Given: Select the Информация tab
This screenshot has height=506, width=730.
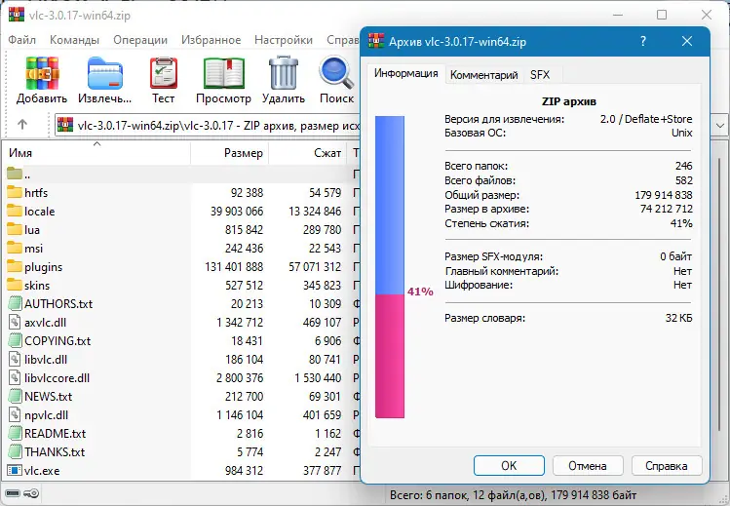Looking at the screenshot, I should coord(406,73).
